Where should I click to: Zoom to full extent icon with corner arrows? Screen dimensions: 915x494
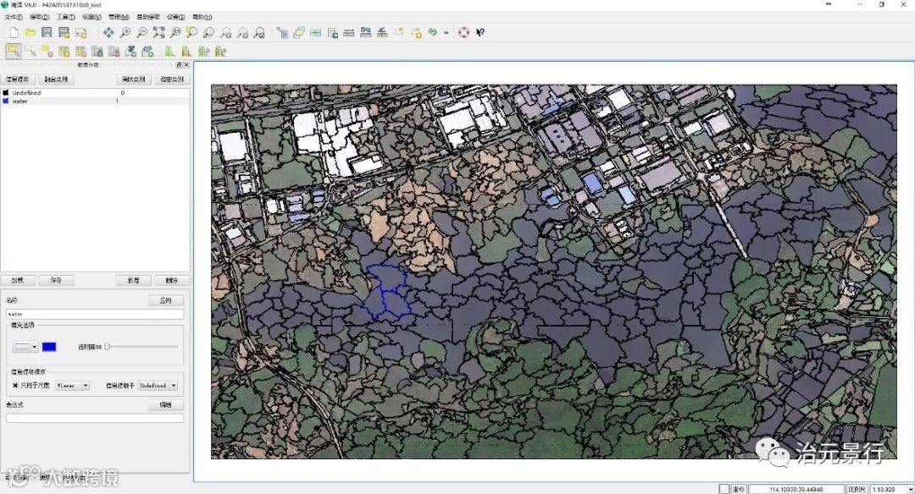click(x=158, y=33)
